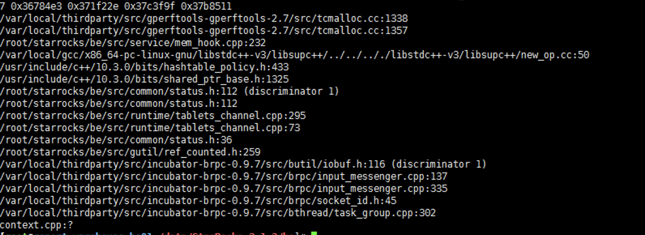Click the tcmalloc.cc:1338 stack trace line
This screenshot has width=645, height=235.
click(x=204, y=19)
